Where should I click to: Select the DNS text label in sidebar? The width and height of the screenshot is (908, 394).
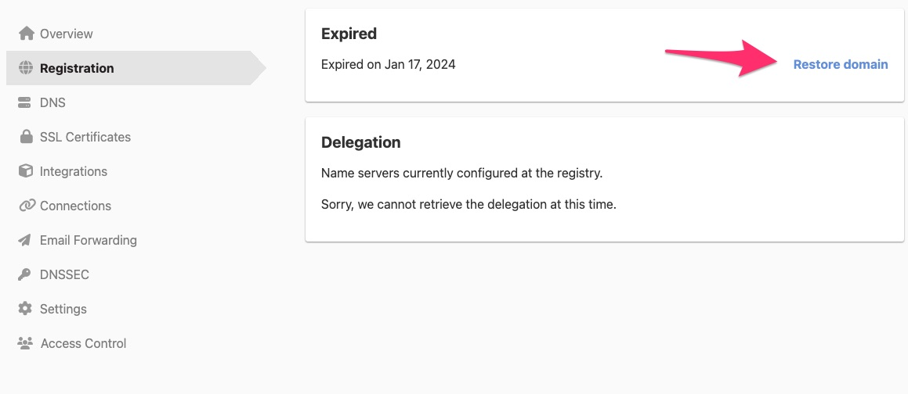click(52, 103)
